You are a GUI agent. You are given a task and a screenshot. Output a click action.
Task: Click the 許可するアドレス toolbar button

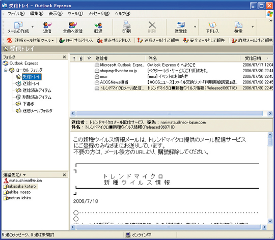tap(76, 41)
